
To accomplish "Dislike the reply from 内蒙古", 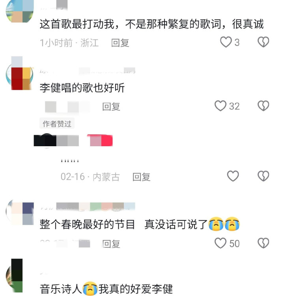I will point(263,176).
